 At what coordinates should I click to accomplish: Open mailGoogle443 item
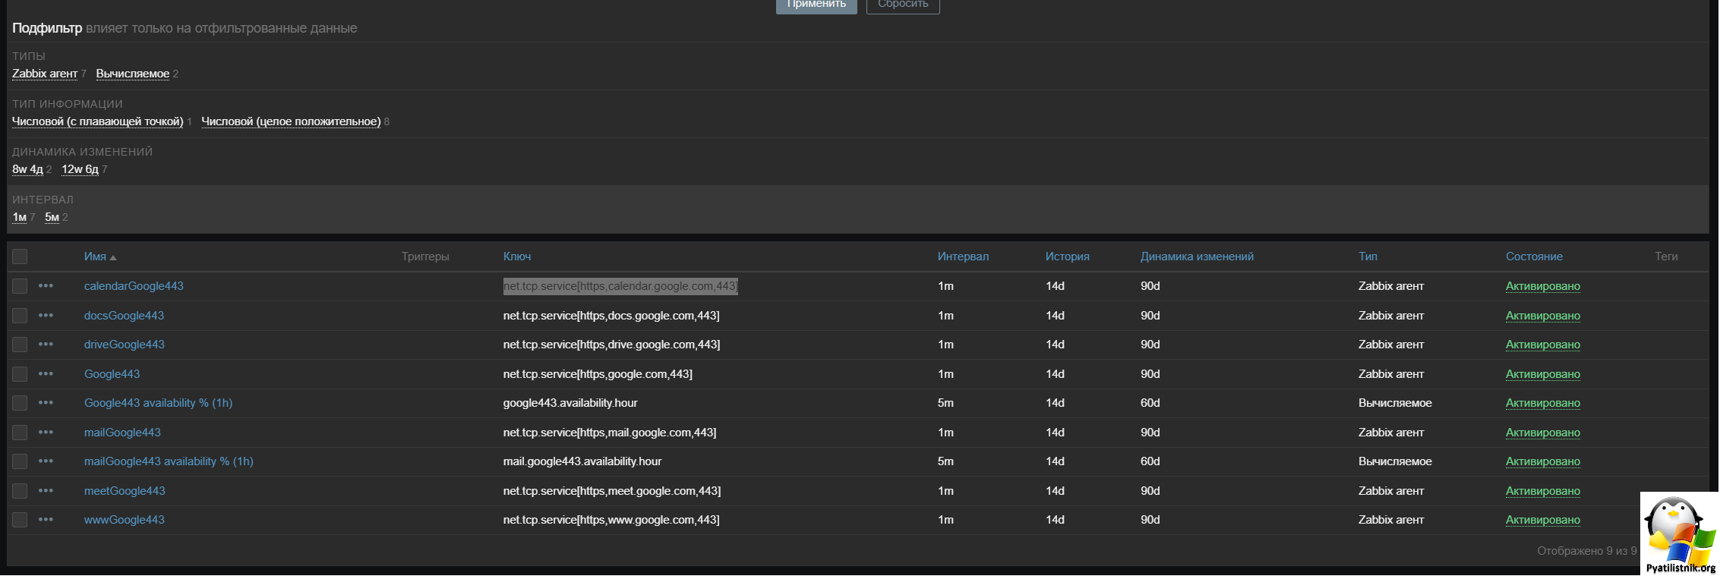(122, 433)
